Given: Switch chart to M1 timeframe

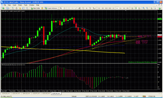Looking at the screenshot, I should (99, 8).
